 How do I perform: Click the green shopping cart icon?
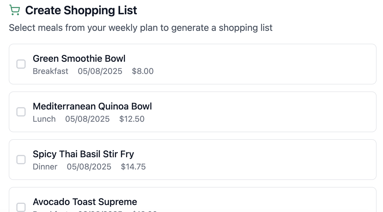click(15, 10)
